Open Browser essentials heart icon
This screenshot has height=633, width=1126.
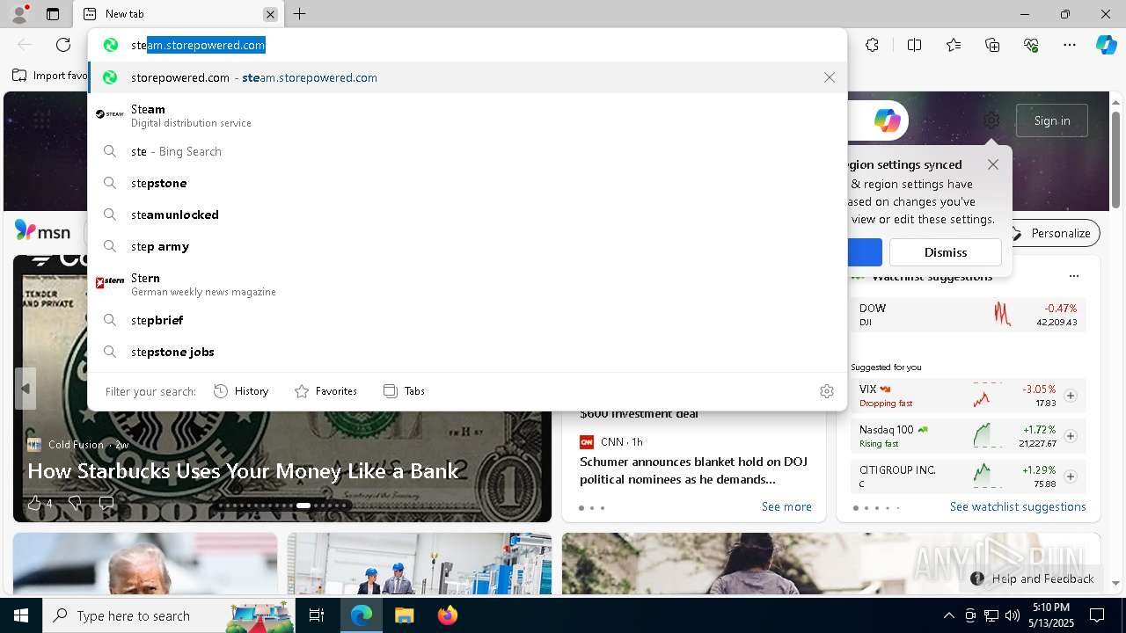(1031, 45)
